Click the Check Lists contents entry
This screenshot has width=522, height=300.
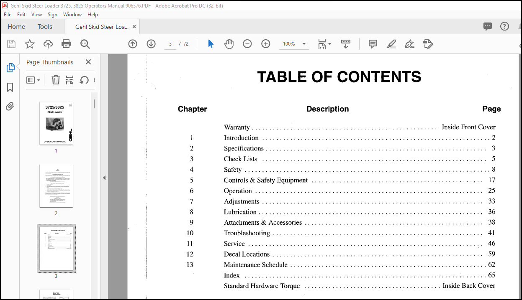tap(241, 159)
